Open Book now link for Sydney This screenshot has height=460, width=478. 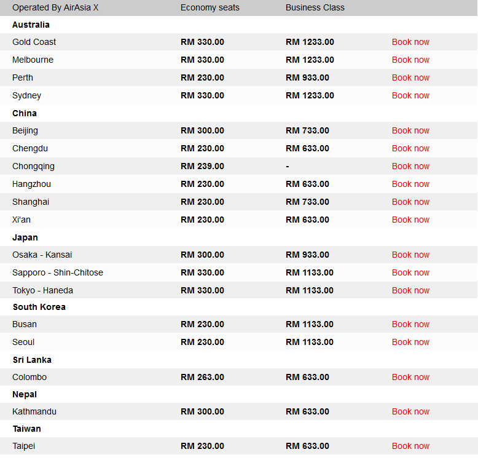410,95
